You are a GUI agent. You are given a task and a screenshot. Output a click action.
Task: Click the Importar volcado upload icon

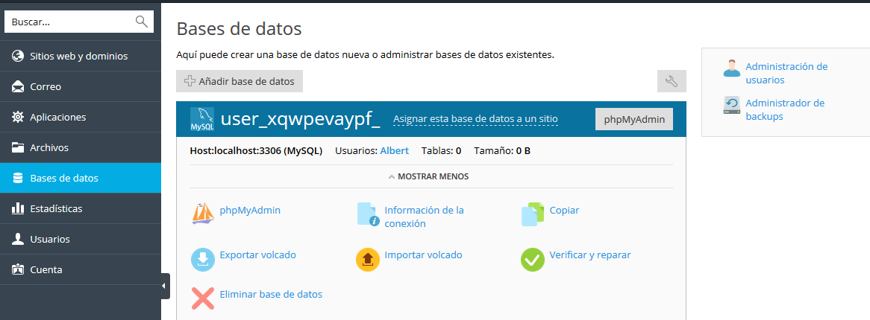tap(368, 258)
